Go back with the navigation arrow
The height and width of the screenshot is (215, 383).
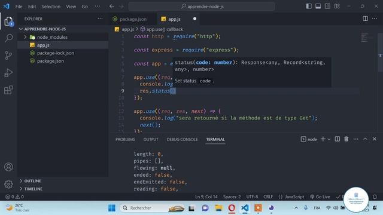pos(112,7)
